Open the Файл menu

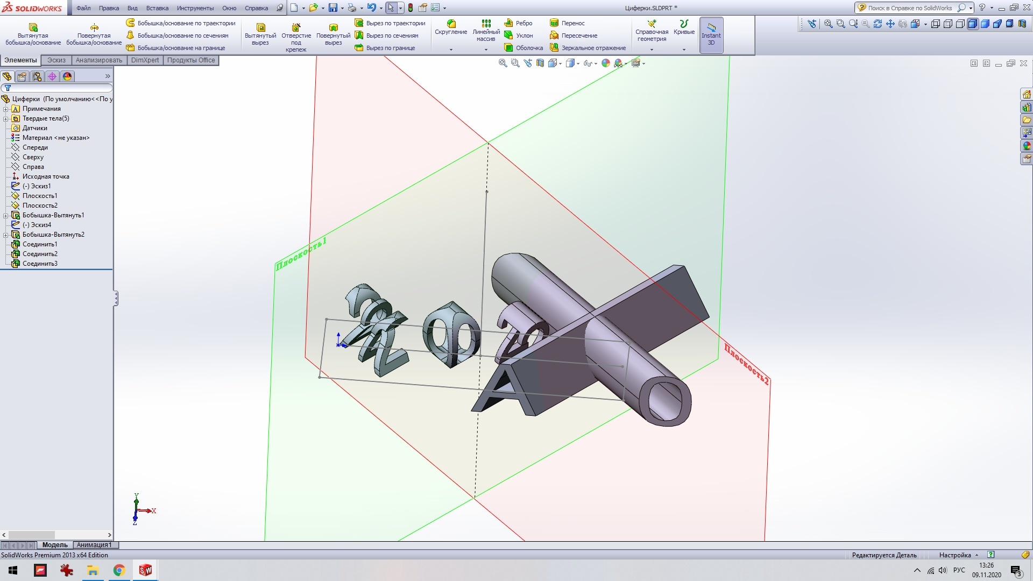click(x=83, y=8)
